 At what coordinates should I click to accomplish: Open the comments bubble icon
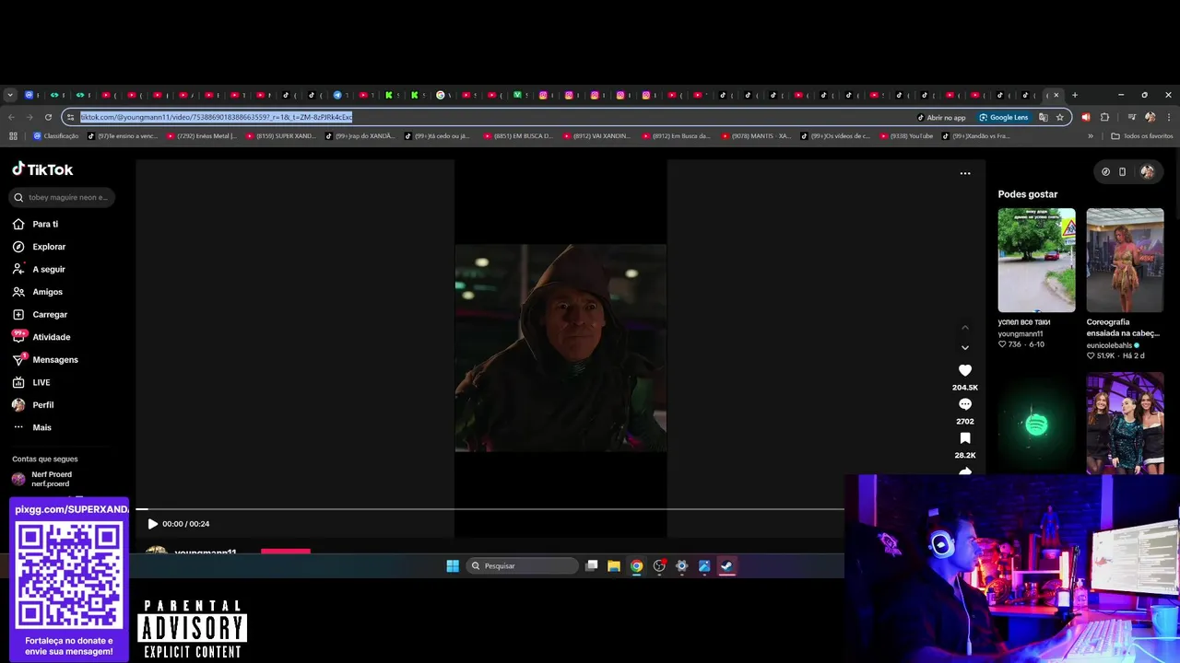click(965, 404)
